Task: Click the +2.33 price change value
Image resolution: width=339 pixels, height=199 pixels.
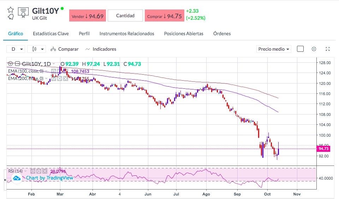Action: click(192, 11)
